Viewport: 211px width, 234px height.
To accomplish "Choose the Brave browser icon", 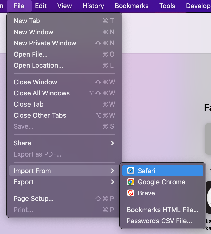I will [x=131, y=193].
